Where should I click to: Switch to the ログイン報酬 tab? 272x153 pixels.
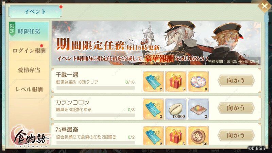(x=29, y=51)
